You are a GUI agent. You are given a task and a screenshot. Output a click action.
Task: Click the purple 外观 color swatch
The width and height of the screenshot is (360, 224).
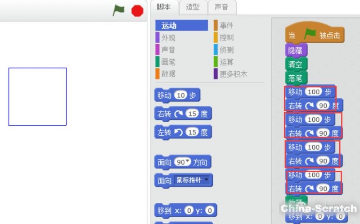(x=157, y=37)
